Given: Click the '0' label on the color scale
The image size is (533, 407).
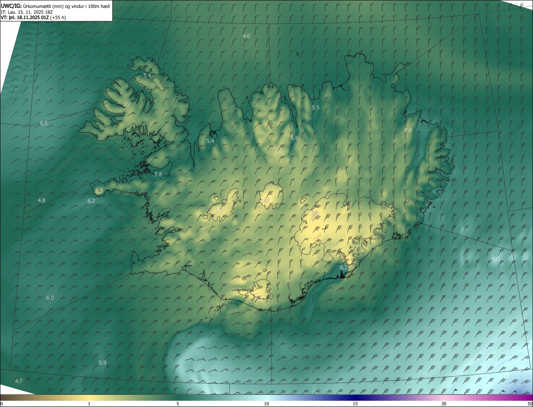Looking at the screenshot, I should tap(2, 404).
